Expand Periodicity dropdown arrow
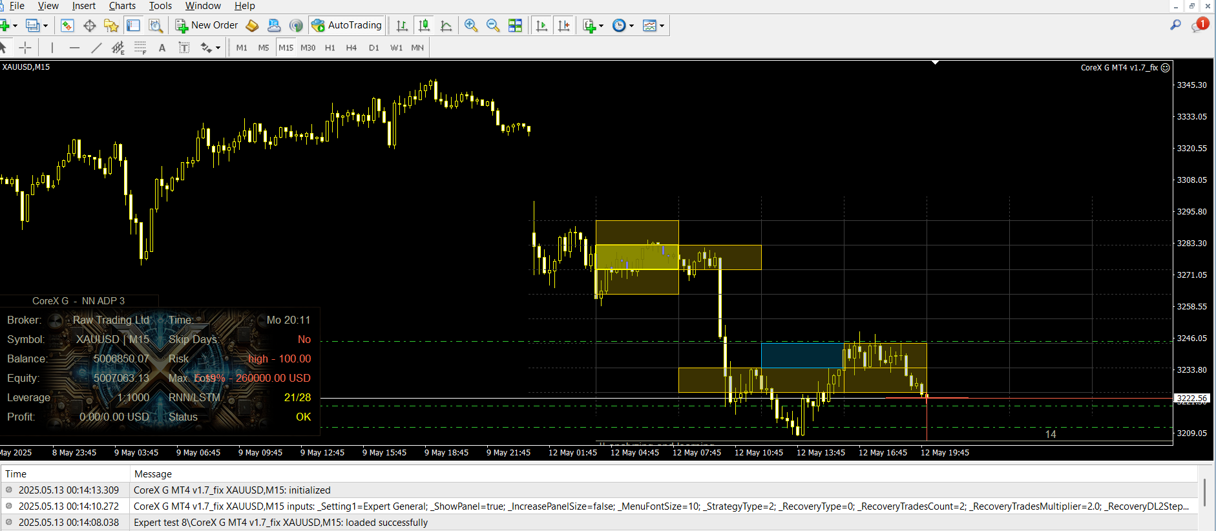Viewport: 1216px width, 531px height. [x=631, y=26]
